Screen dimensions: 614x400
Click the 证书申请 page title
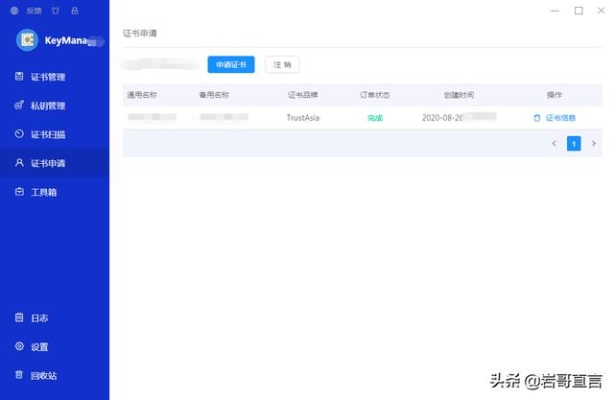click(x=140, y=34)
